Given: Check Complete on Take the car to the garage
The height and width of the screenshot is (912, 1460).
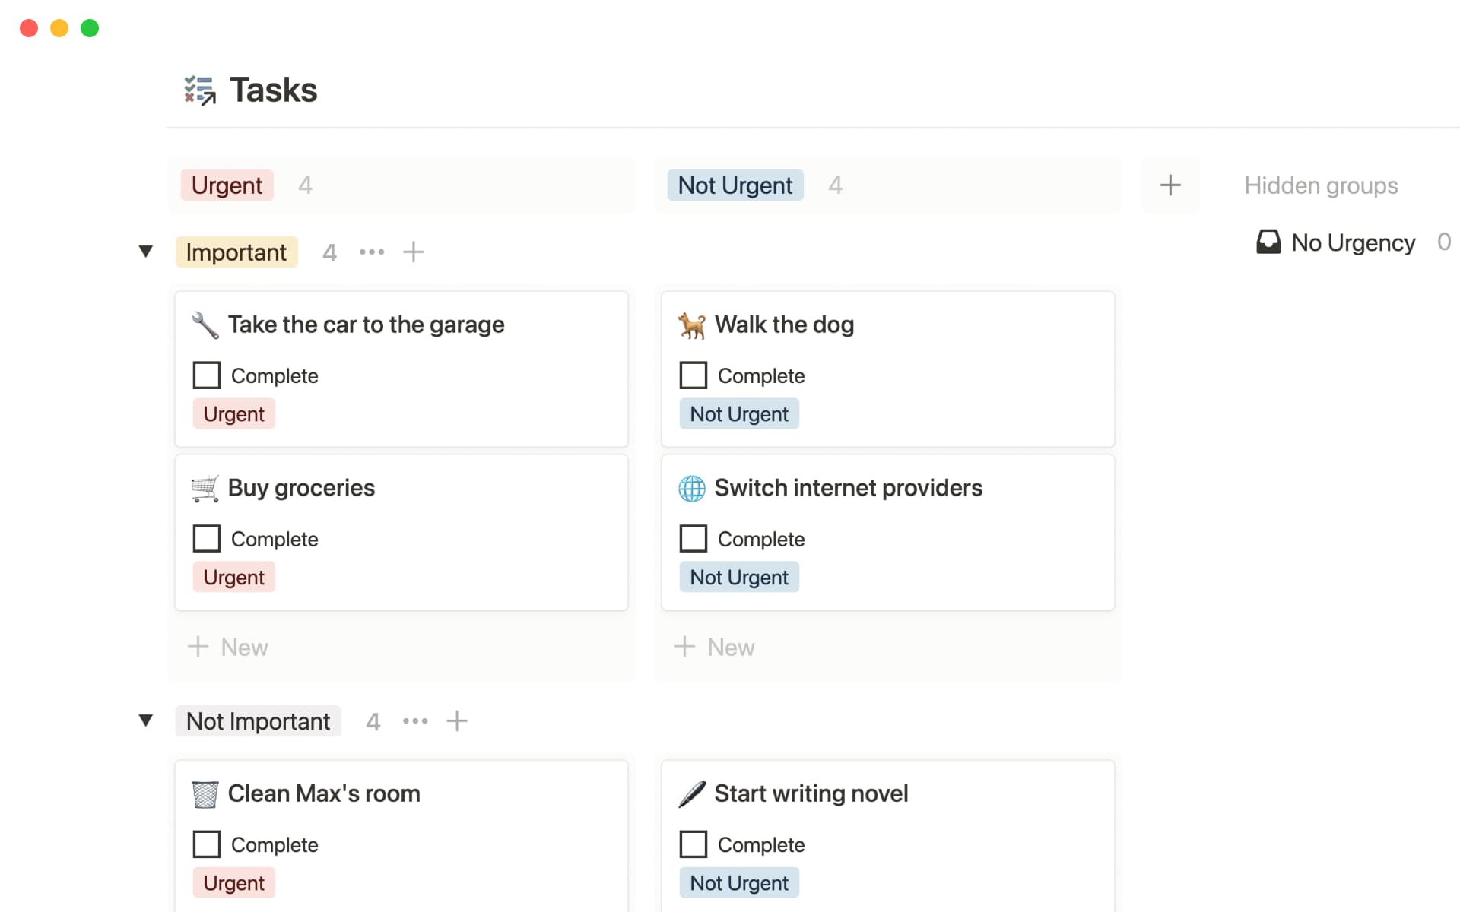Looking at the screenshot, I should [207, 375].
